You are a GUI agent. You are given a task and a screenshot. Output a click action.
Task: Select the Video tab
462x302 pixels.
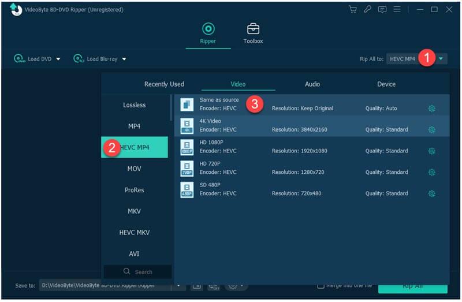[238, 84]
